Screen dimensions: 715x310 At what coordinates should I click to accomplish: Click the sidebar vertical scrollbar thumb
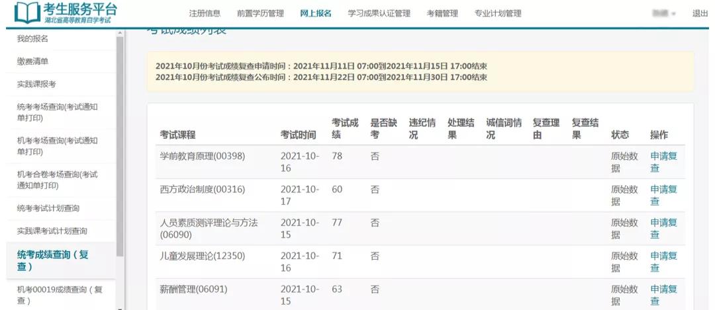click(x=120, y=145)
